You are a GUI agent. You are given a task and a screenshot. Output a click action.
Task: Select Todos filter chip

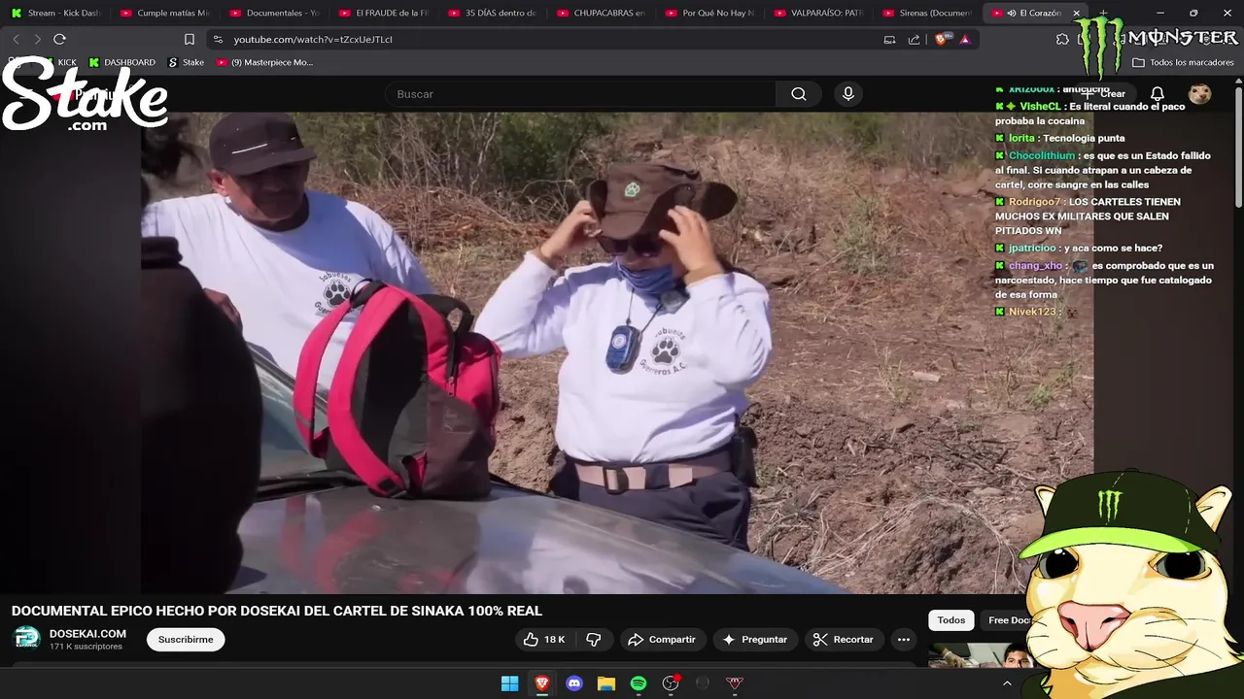click(x=951, y=620)
